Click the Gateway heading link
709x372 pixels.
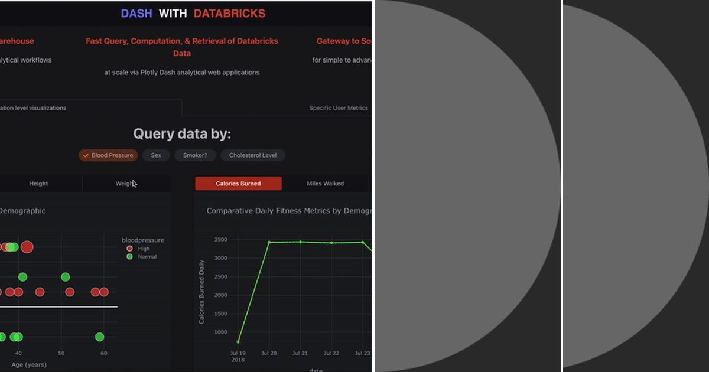click(344, 41)
